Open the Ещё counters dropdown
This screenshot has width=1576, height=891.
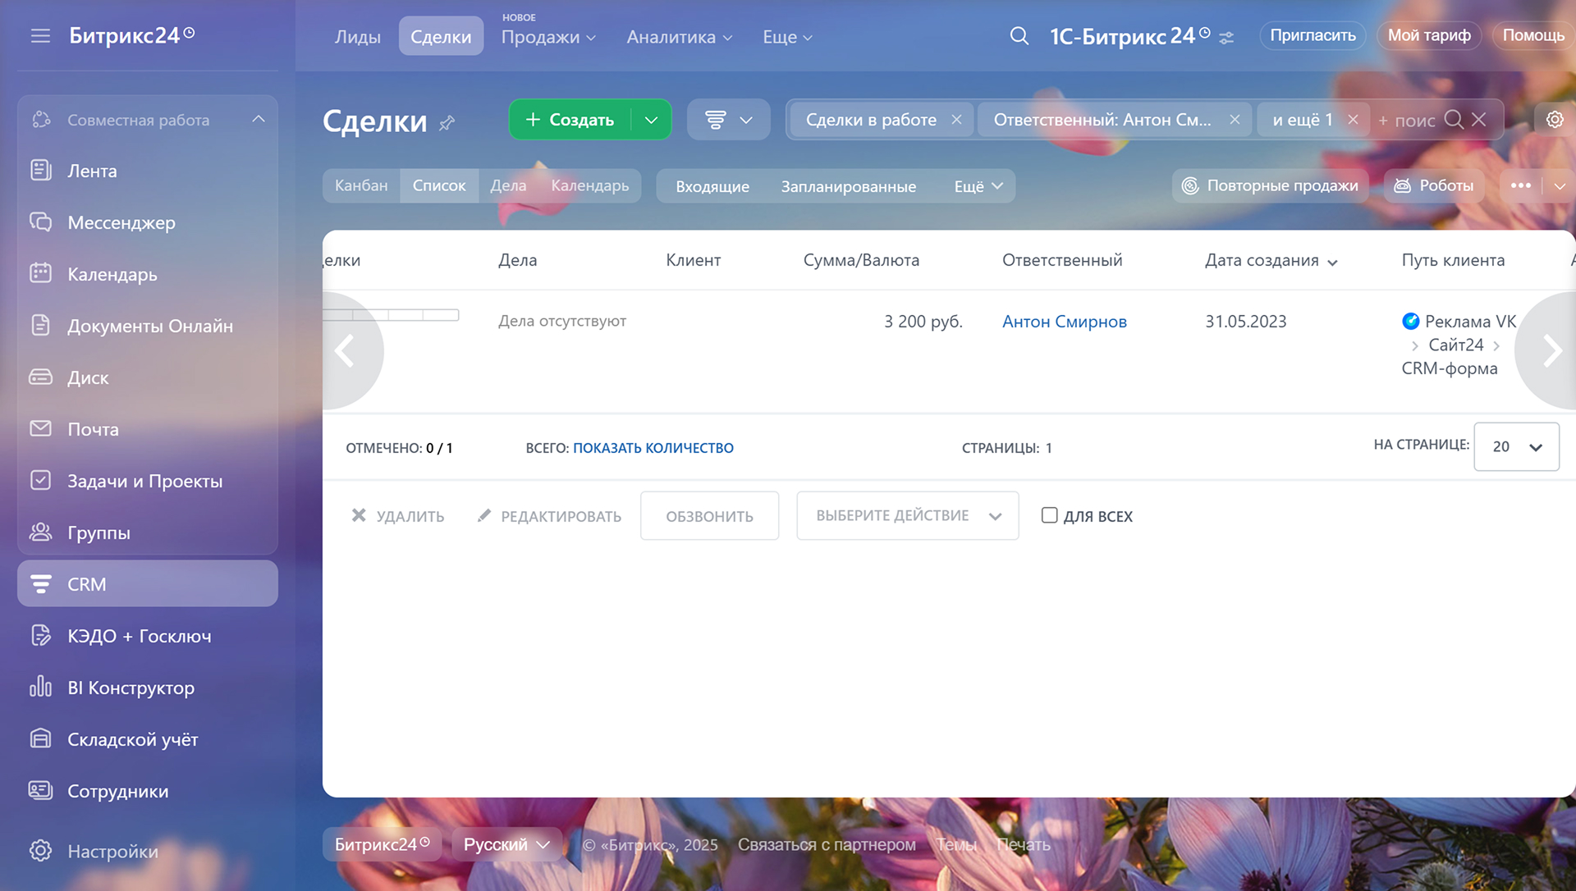click(x=978, y=186)
